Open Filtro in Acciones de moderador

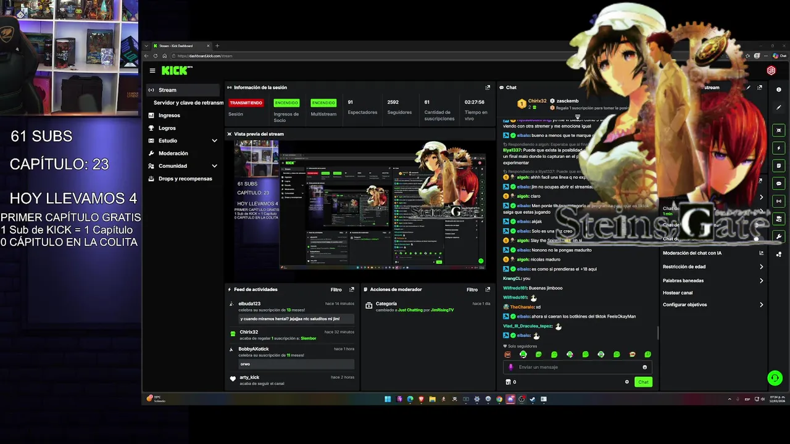[x=472, y=289]
